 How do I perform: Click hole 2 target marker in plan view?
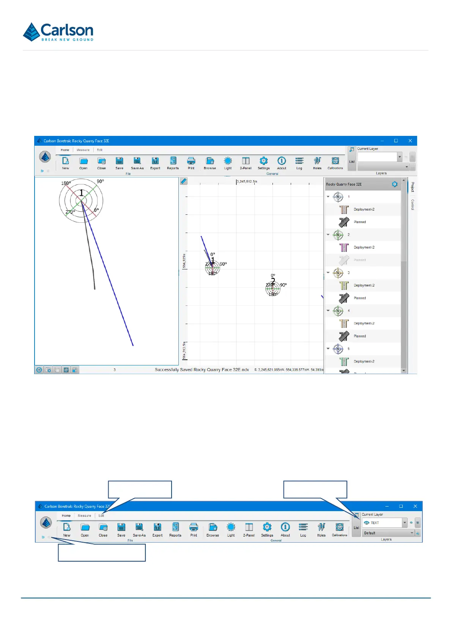pos(272,288)
